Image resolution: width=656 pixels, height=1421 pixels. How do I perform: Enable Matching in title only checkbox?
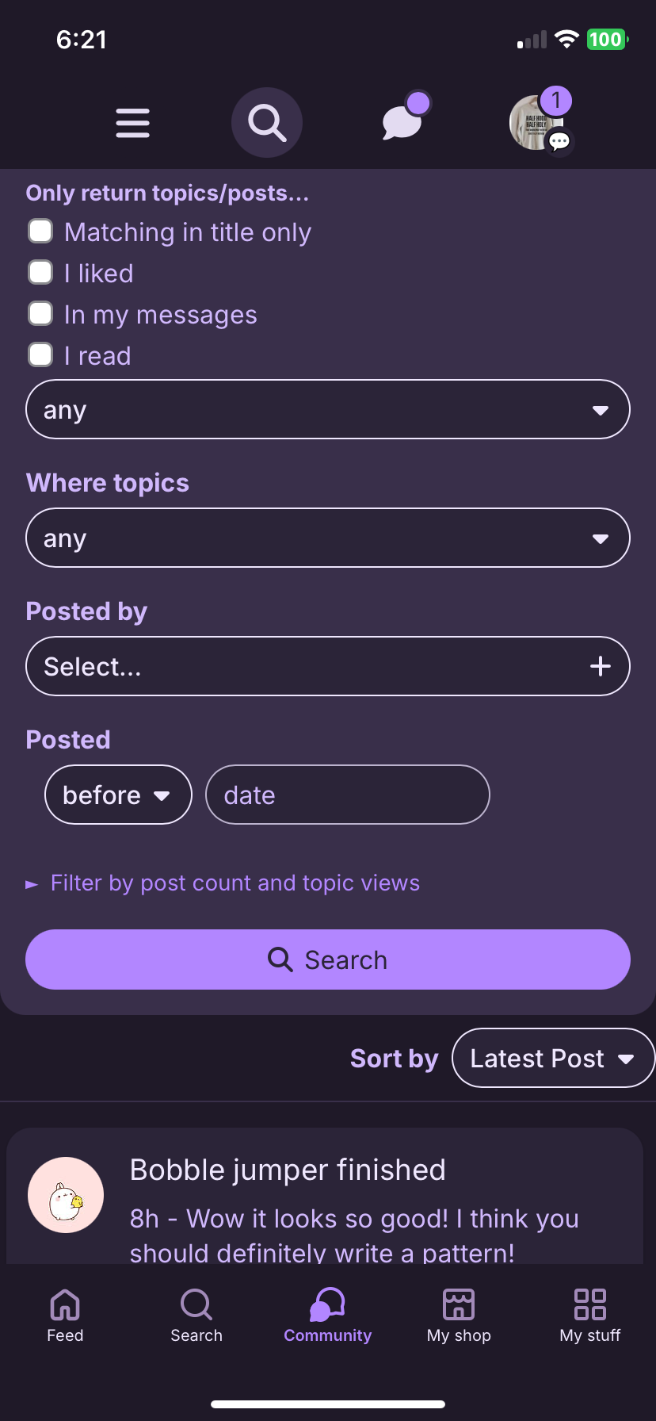(x=40, y=232)
